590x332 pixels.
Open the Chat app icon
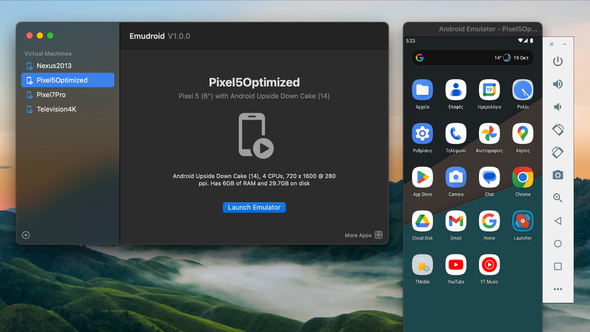point(489,177)
